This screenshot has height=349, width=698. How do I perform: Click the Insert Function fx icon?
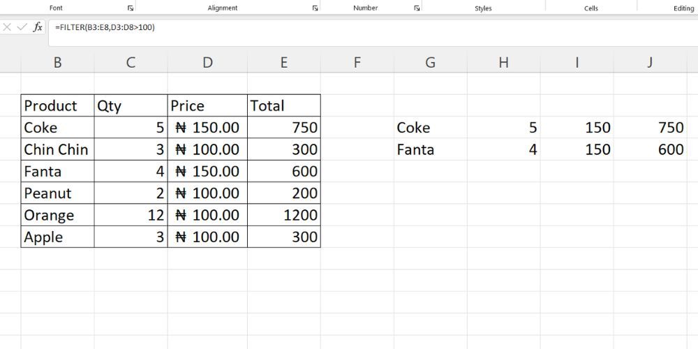[38, 27]
